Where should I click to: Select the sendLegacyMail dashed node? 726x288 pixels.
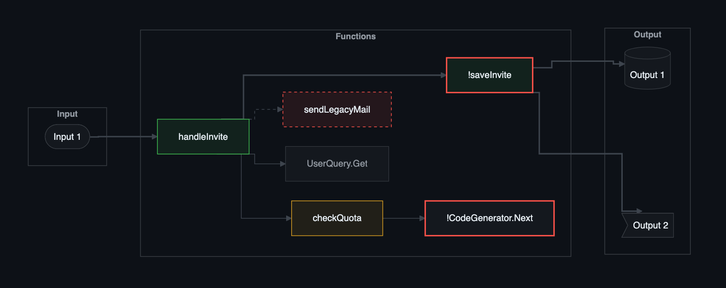point(337,110)
